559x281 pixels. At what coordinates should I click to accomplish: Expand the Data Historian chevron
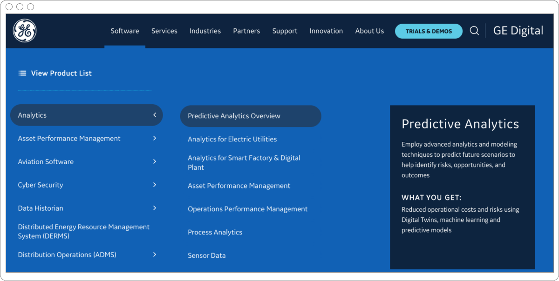coord(155,208)
